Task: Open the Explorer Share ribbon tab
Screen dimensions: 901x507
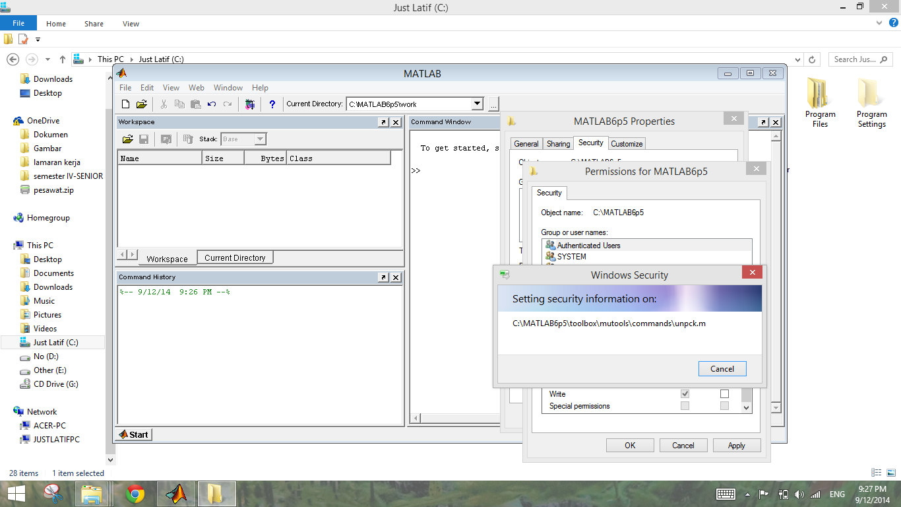Action: [x=94, y=24]
